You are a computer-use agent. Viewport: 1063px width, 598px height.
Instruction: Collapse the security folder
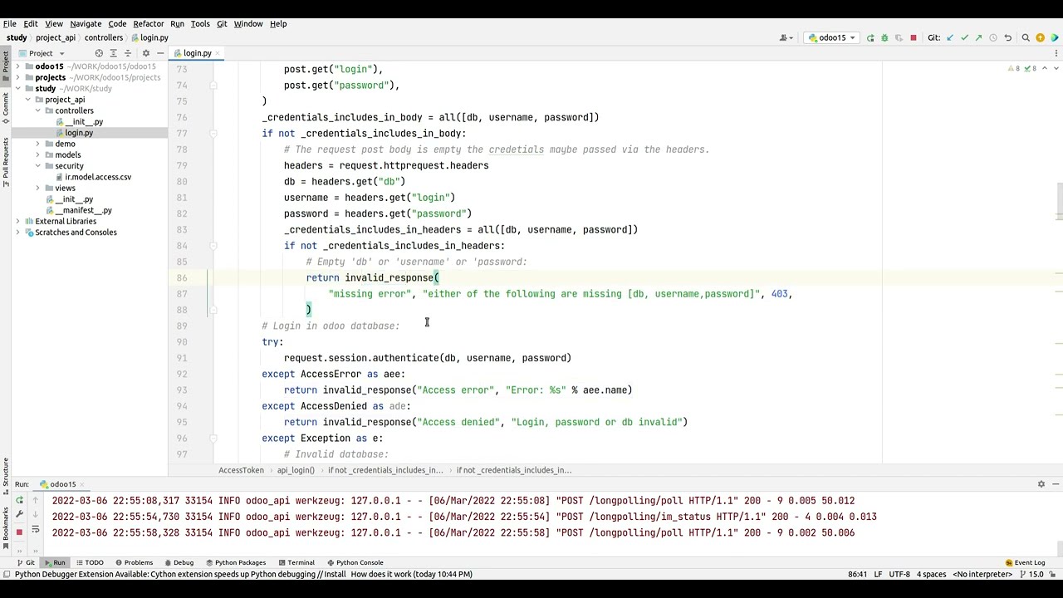pos(37,166)
